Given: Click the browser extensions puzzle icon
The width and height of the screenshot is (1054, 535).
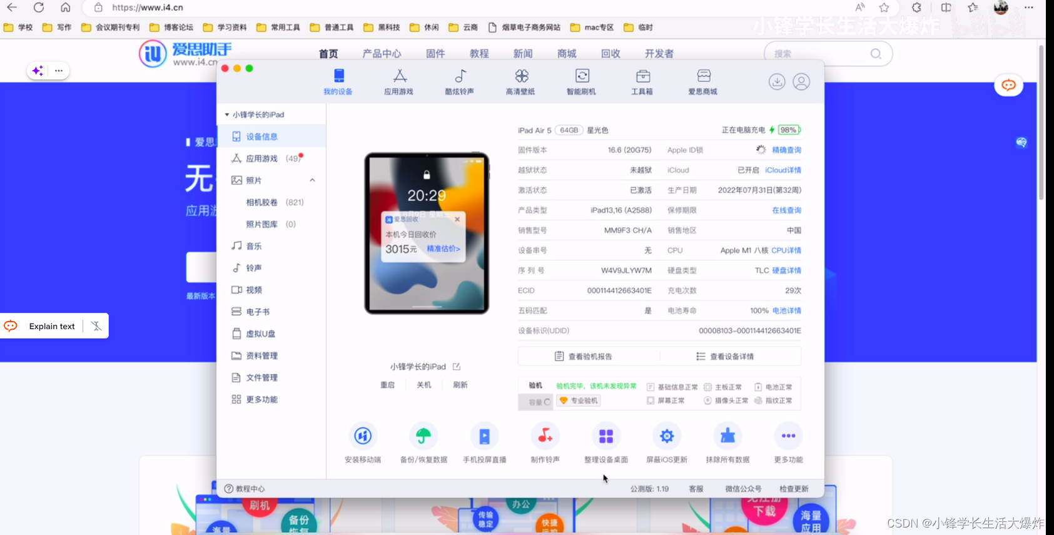Looking at the screenshot, I should [916, 8].
